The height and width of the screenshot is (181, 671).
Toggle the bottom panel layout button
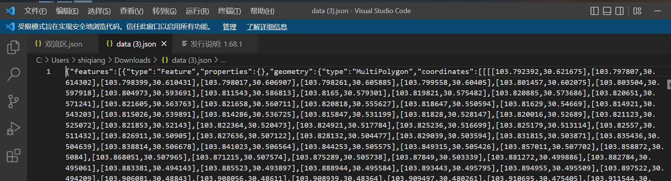607,11
